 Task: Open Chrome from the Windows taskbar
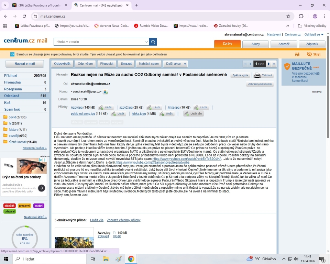click(x=131, y=259)
